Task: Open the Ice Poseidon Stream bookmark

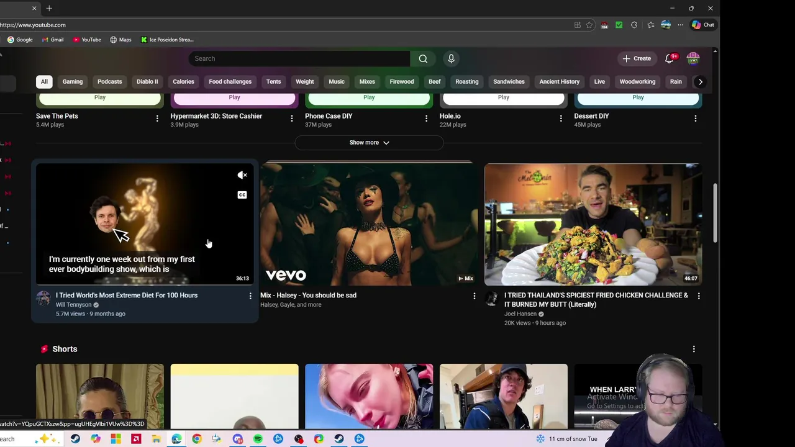Action: tap(167, 40)
